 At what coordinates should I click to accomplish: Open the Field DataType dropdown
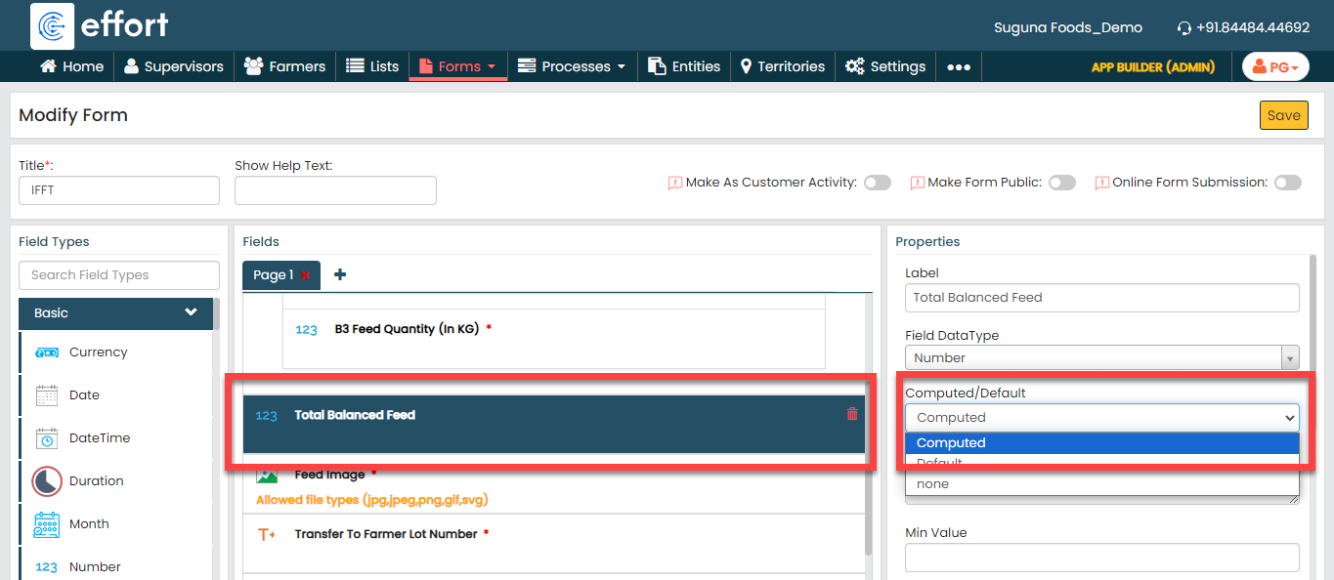pyautogui.click(x=1101, y=358)
